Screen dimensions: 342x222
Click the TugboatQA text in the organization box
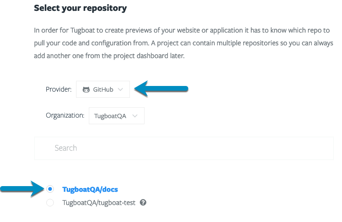pos(110,116)
